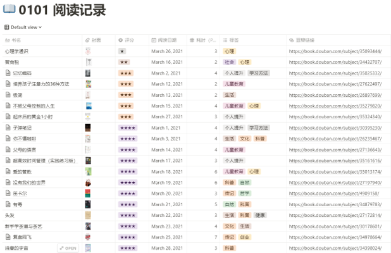The height and width of the screenshot is (253, 391).
Task: Click the cover thumbnail of 笛卡尔
Action: click(88, 193)
